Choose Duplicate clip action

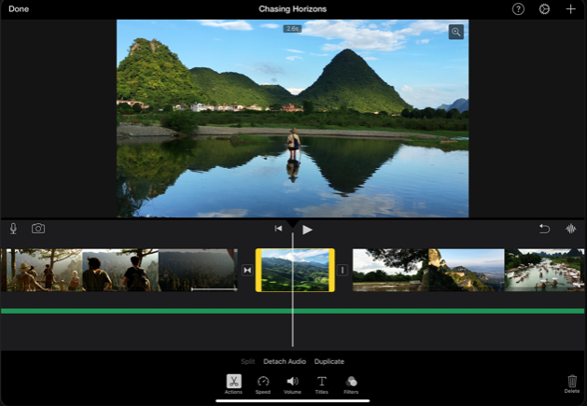pyautogui.click(x=328, y=361)
